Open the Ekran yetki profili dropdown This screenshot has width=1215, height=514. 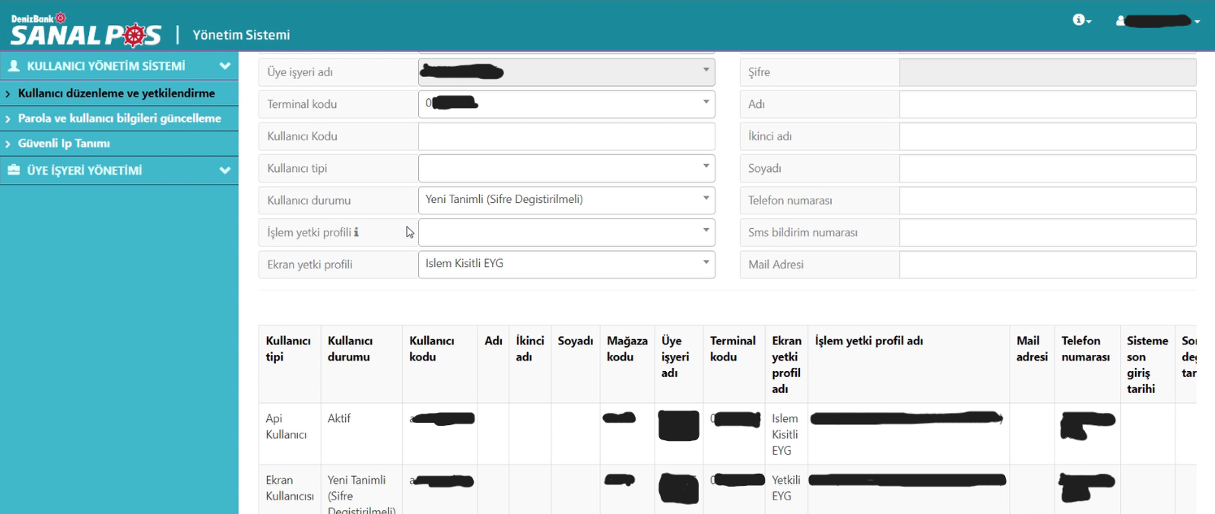click(566, 265)
